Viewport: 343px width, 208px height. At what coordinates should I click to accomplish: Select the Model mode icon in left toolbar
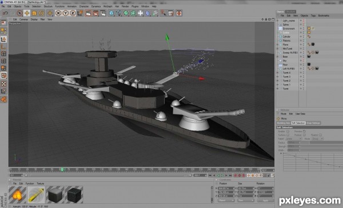pyautogui.click(x=3, y=39)
